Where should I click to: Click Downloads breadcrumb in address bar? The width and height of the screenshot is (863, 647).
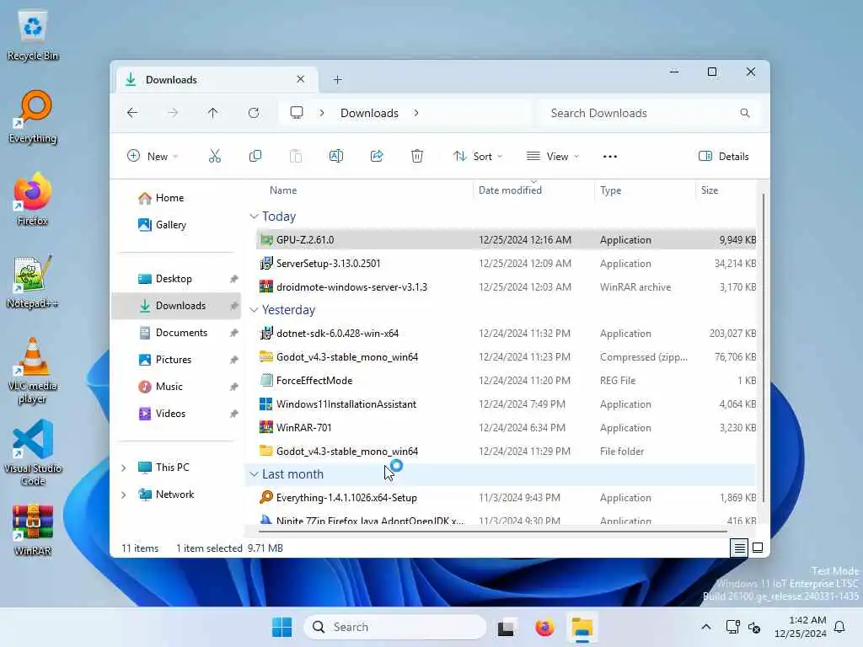click(x=369, y=113)
